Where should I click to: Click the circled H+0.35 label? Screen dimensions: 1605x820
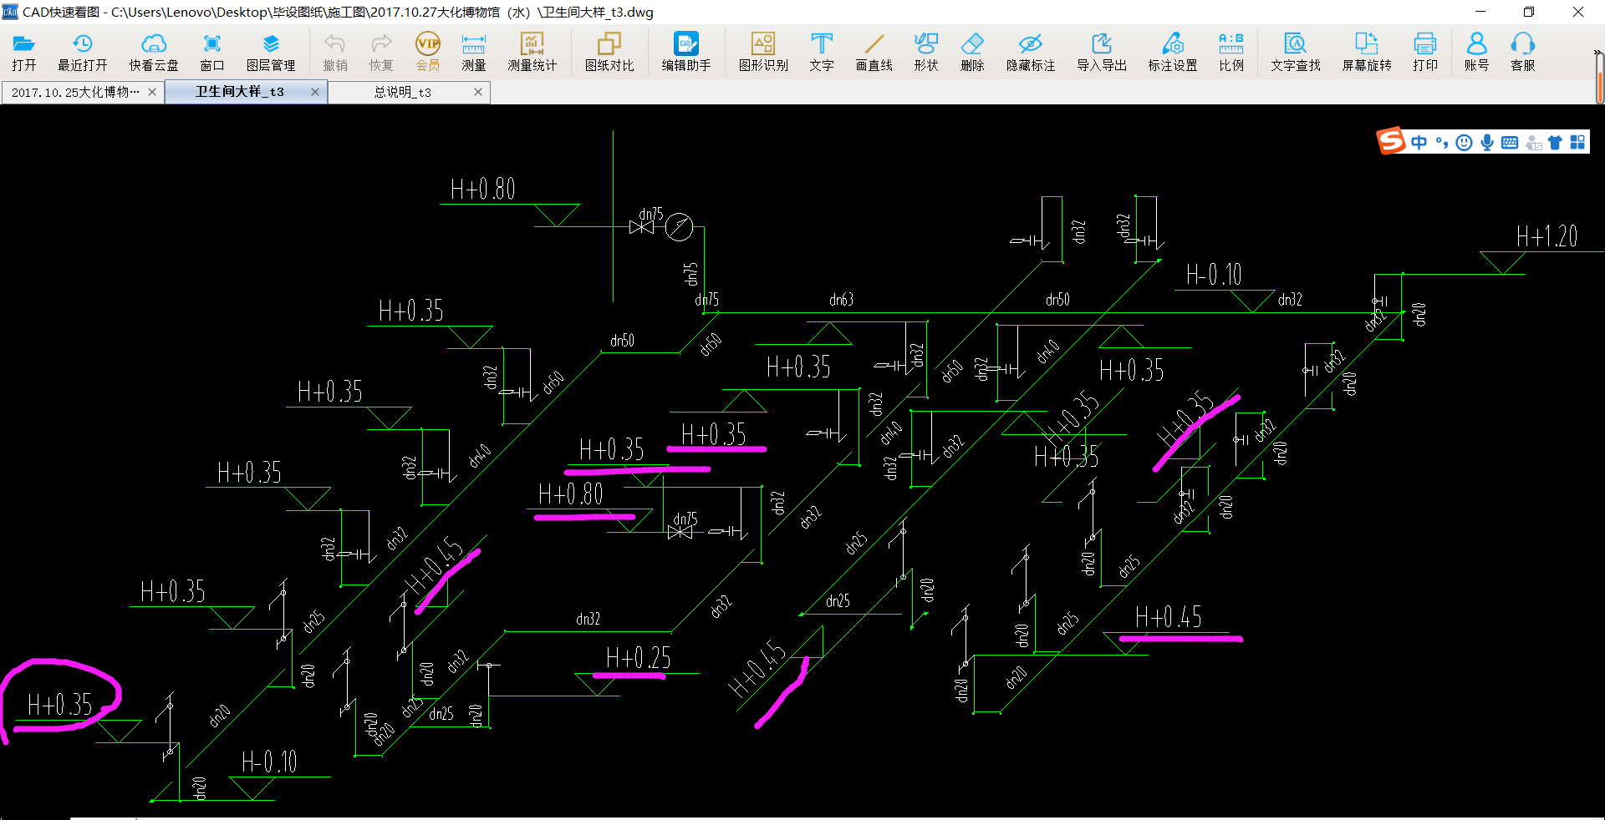(x=60, y=705)
